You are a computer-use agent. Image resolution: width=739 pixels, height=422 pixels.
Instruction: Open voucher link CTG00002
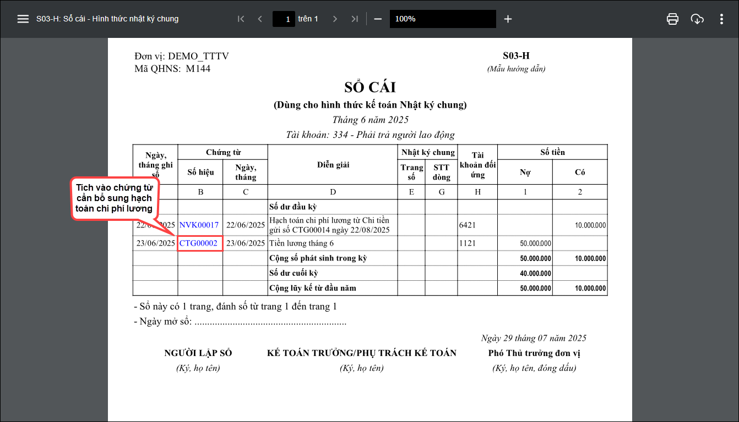point(199,243)
